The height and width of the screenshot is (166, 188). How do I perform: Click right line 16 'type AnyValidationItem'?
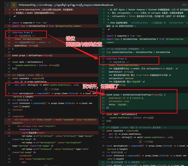pos(138,52)
